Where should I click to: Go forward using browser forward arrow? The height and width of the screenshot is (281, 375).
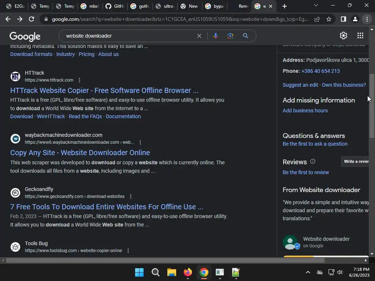(x=20, y=19)
